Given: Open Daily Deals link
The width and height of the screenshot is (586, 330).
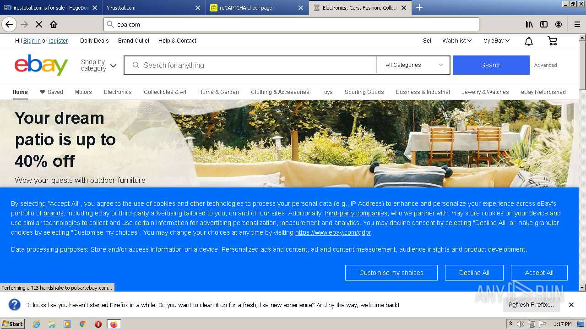Looking at the screenshot, I should 94,41.
